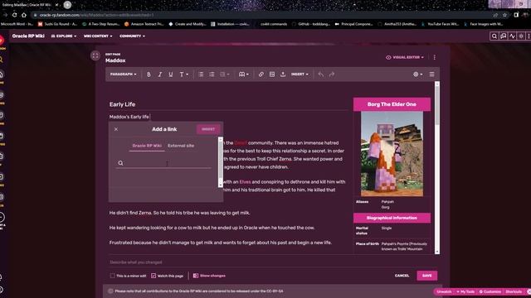Click the Borg The Elder One infobox image
531x298 pixels.
[392, 154]
